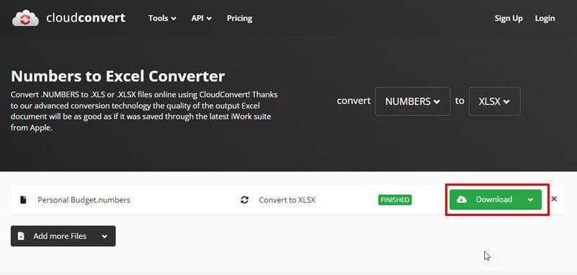Expand the Download button dropdown arrow
Viewport: 577px width, 275px height.
[x=530, y=199]
